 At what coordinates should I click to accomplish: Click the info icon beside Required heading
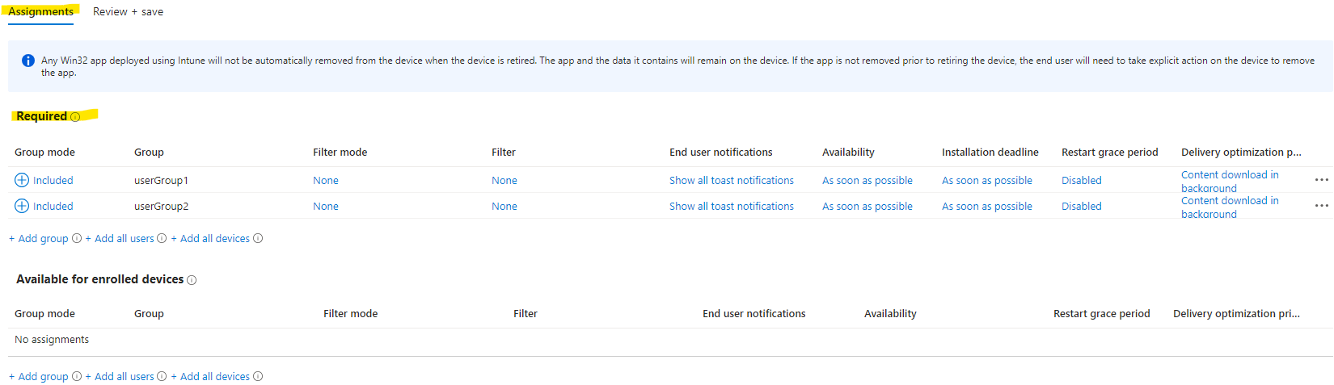click(x=75, y=117)
